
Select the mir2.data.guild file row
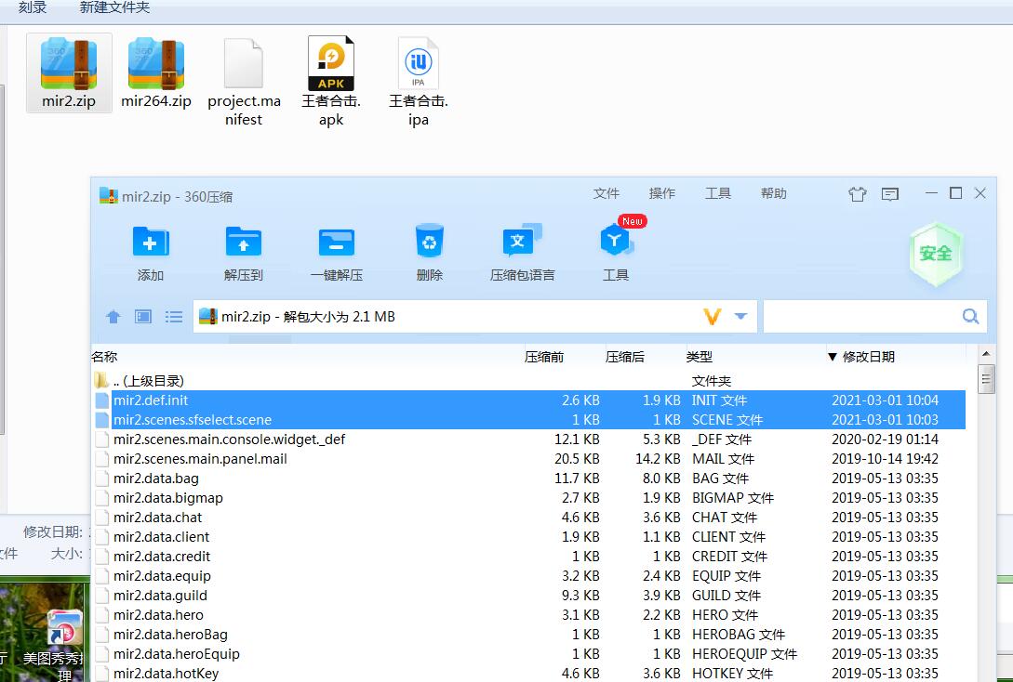160,596
